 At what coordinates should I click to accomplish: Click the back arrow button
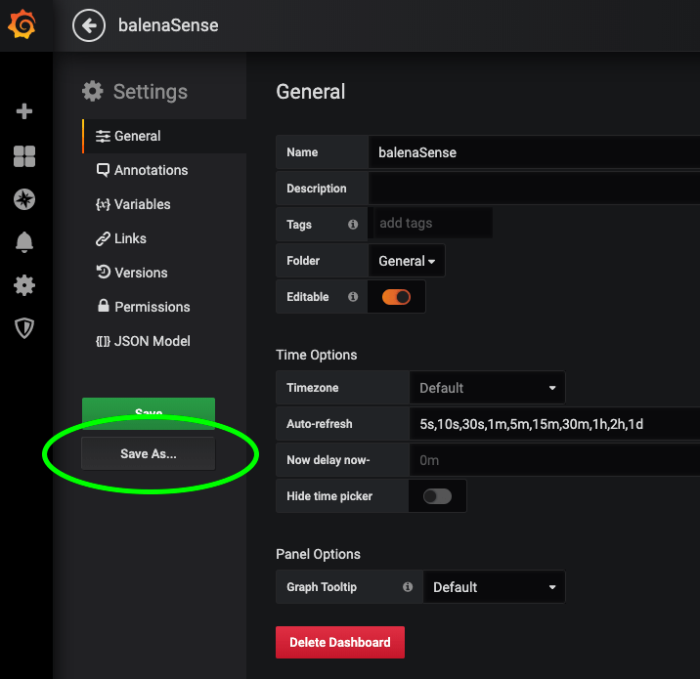coord(89,25)
